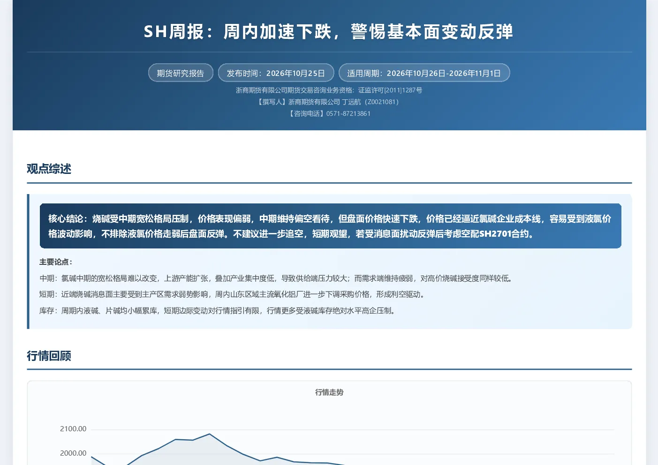Click the peak point of the price line
This screenshot has width=658, height=465.
[209, 434]
